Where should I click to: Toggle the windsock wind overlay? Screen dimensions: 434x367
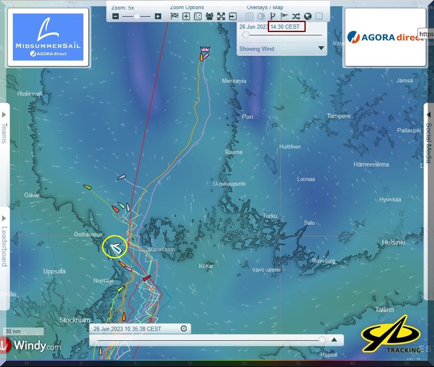pos(284,17)
